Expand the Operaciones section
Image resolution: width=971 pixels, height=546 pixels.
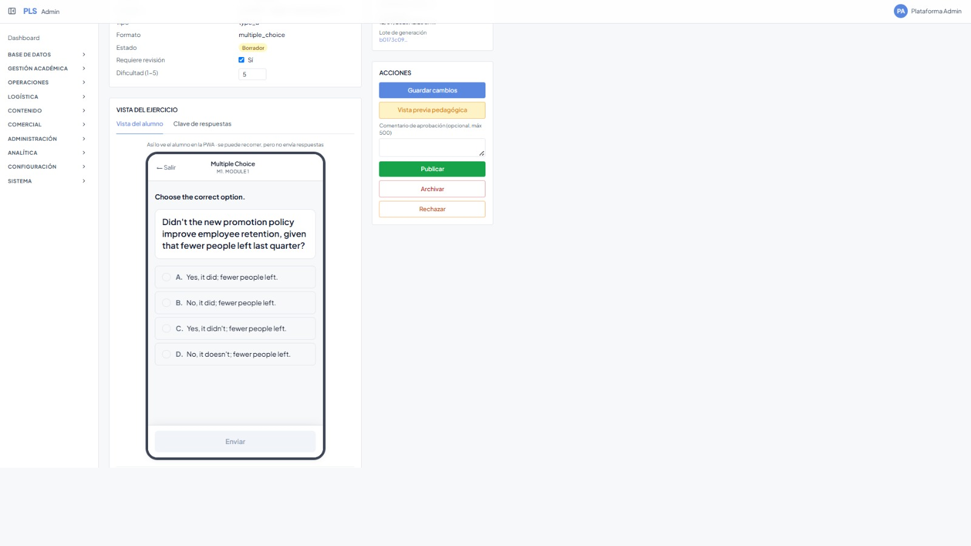tap(47, 83)
